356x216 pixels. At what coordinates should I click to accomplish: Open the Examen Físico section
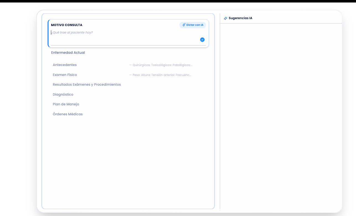pyautogui.click(x=65, y=75)
